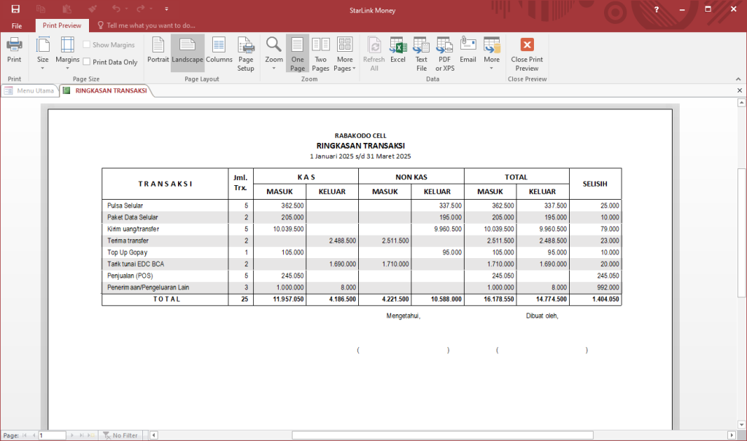Click the Tarik tunai EDC BCA row
This screenshot has height=441, width=747.
[x=362, y=265]
